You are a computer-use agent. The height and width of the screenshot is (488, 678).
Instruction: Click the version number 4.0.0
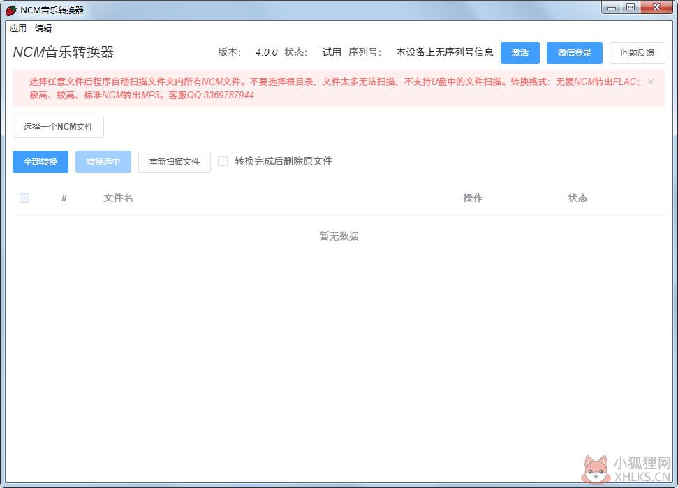pyautogui.click(x=266, y=53)
